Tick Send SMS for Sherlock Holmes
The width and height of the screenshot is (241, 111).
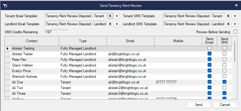pos(224,76)
